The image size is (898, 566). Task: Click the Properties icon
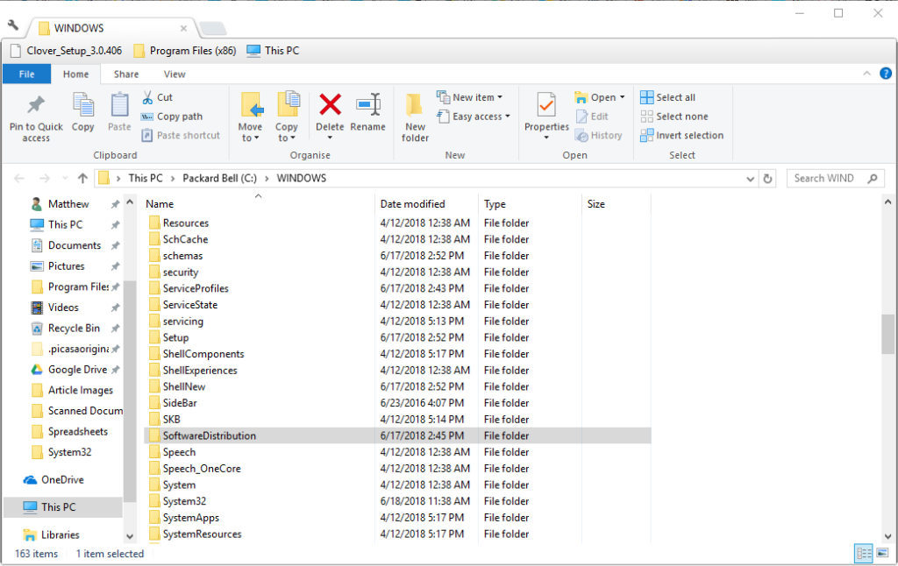click(x=546, y=105)
